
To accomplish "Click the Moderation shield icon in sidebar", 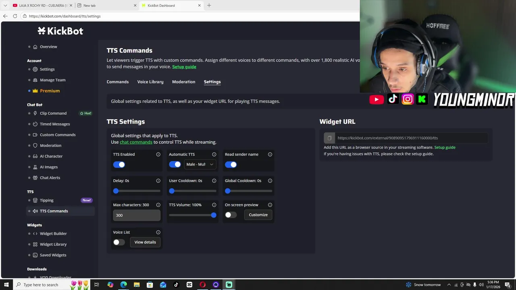I will (35, 145).
